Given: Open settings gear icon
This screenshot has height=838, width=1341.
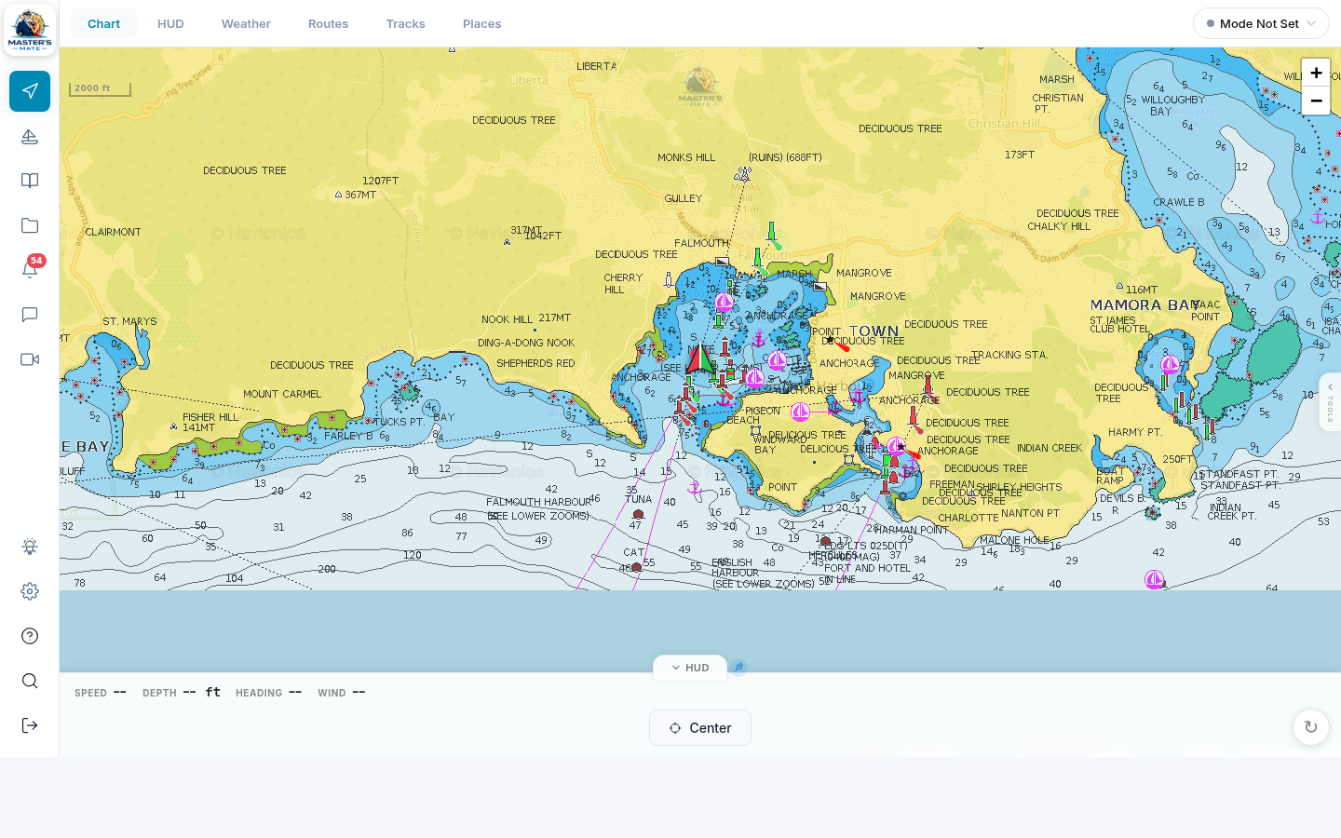Looking at the screenshot, I should point(30,591).
